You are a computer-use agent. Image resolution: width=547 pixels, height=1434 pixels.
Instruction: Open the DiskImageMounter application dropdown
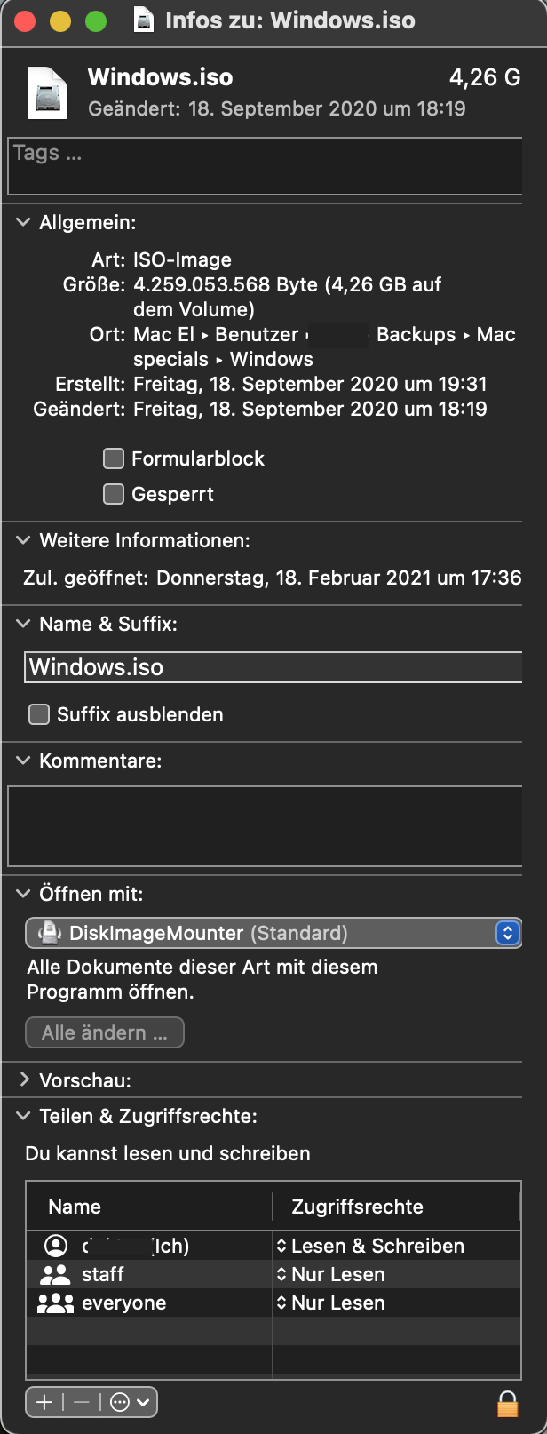point(273,933)
